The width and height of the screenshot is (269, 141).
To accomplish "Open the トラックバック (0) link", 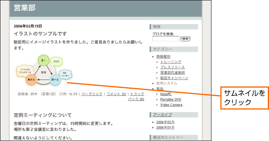I will pyautogui.click(x=136, y=97).
